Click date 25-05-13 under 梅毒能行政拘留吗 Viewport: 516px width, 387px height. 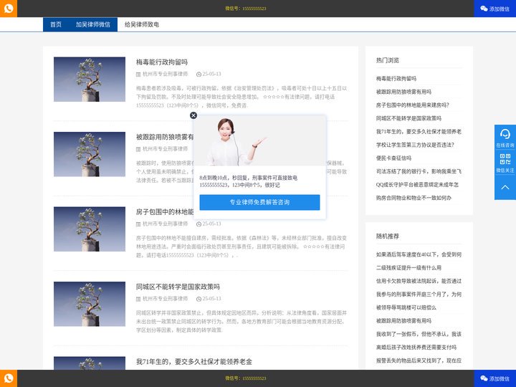pos(211,74)
